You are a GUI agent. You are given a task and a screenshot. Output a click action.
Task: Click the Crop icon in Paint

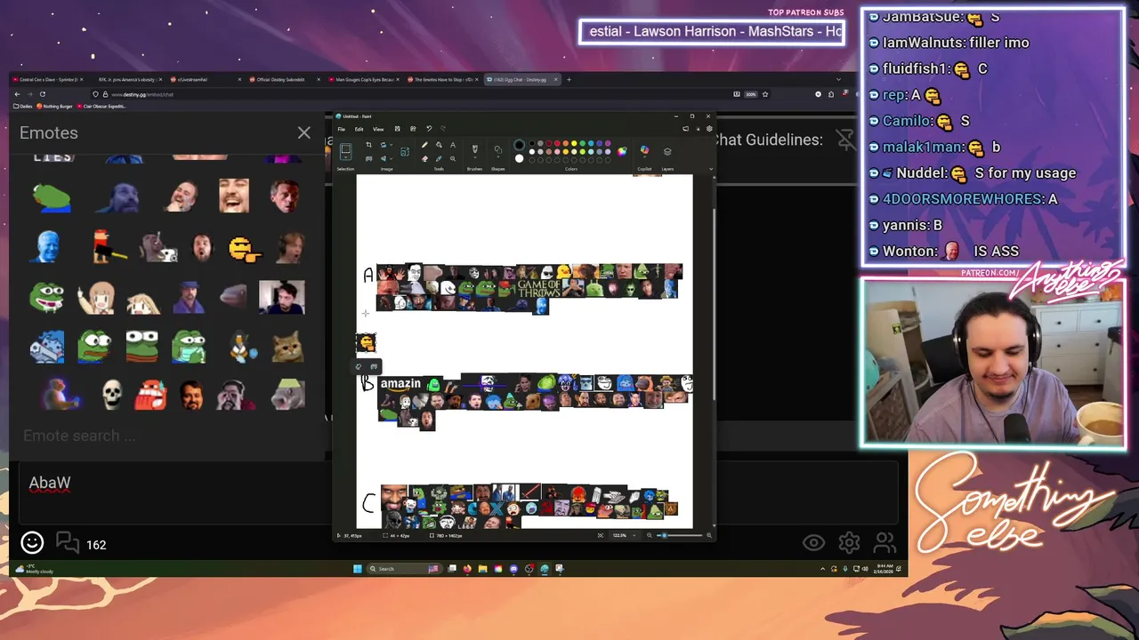pyautogui.click(x=369, y=145)
